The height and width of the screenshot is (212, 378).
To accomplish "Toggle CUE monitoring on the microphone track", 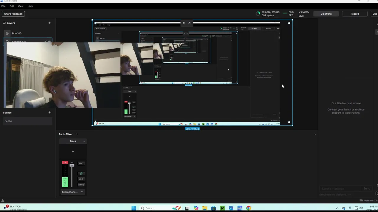I will (x=81, y=179).
